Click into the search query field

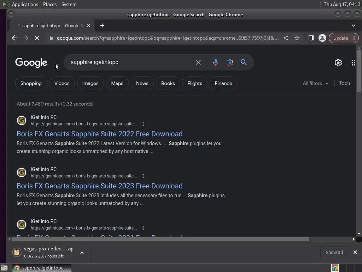(x=132, y=62)
